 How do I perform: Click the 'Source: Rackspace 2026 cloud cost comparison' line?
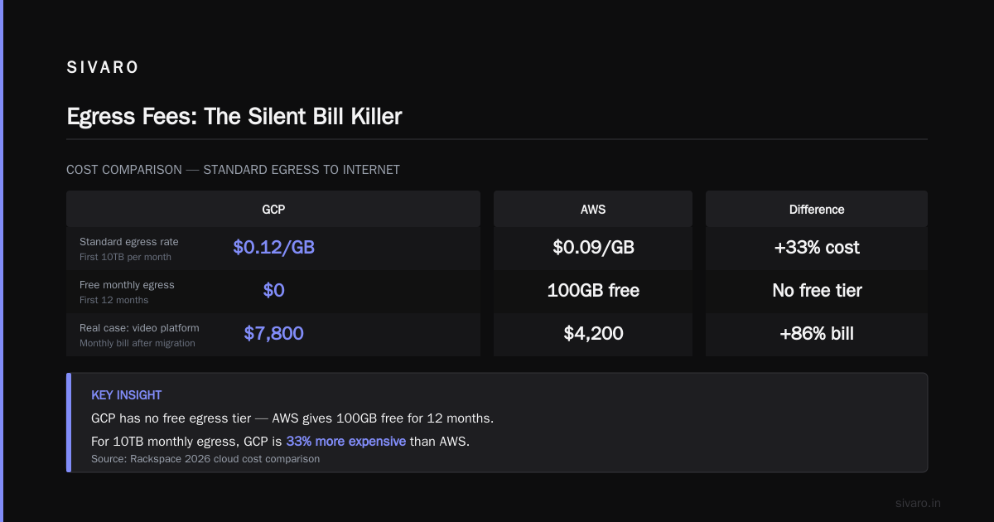pyautogui.click(x=205, y=458)
